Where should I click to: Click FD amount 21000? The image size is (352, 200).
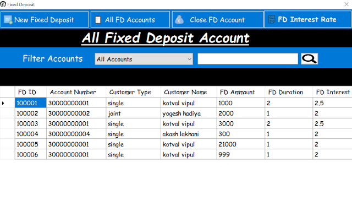[x=241, y=144]
